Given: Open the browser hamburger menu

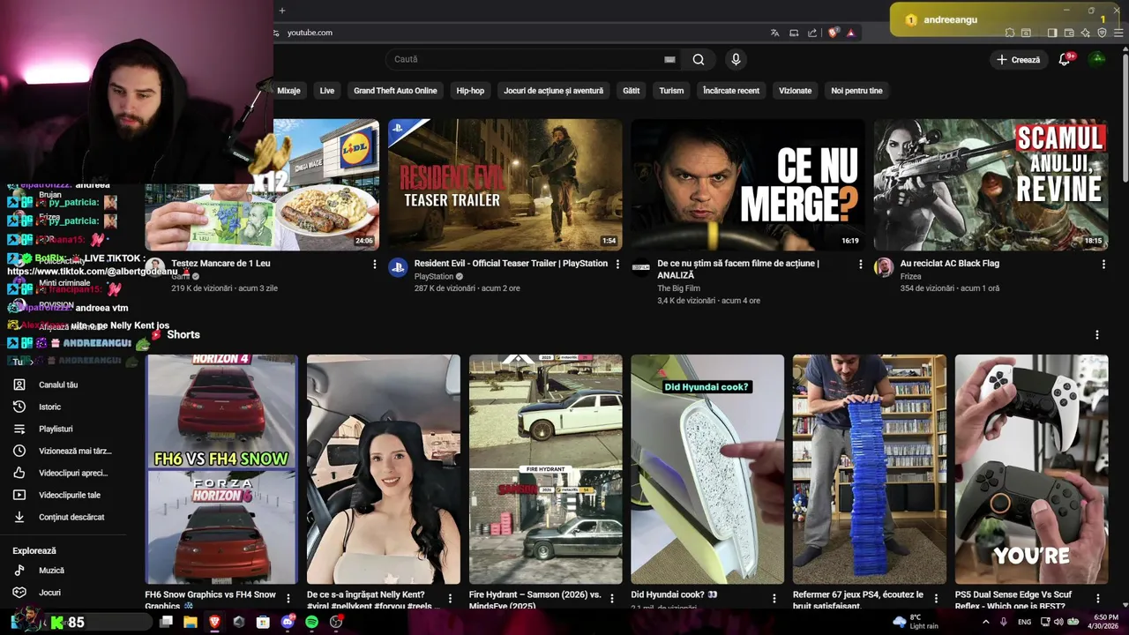Looking at the screenshot, I should tap(1118, 33).
